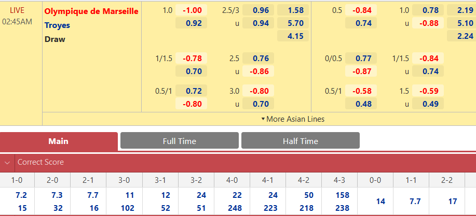This screenshot has height=216, width=476.
Task: Select the 1-0 correct score odds 7.2
Action: (21, 195)
